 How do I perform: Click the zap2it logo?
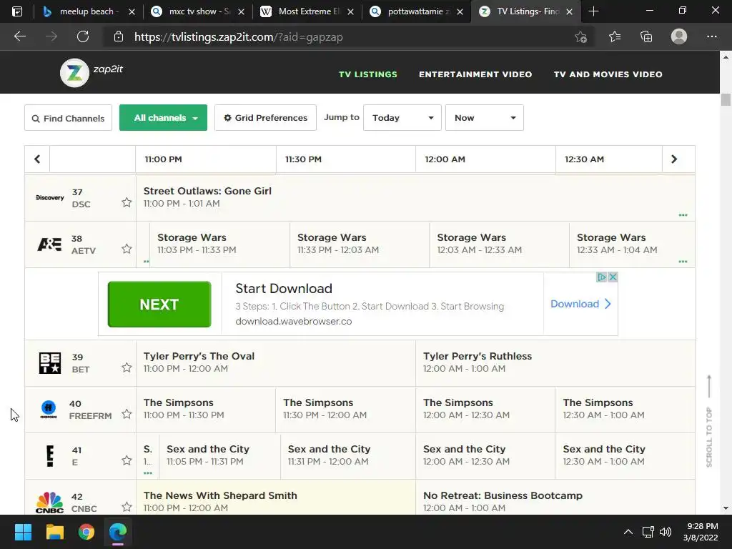point(91,72)
